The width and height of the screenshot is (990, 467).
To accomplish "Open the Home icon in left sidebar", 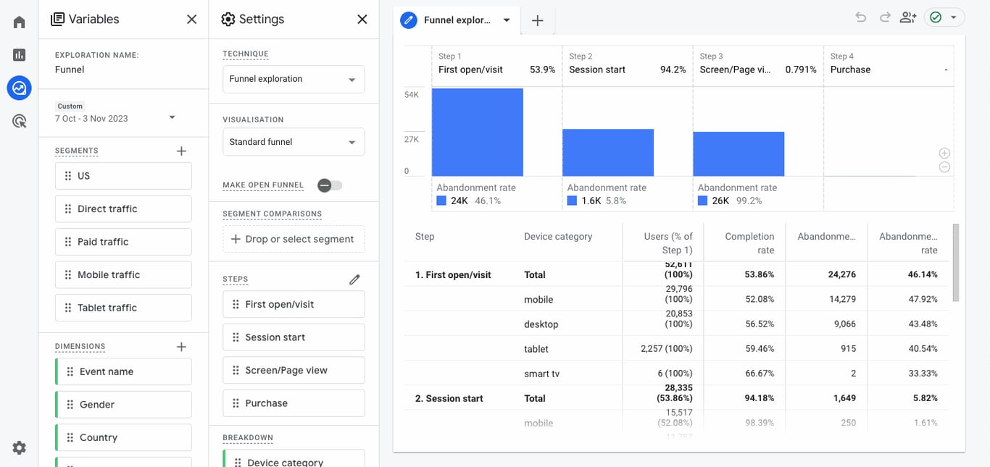I will coord(19,22).
